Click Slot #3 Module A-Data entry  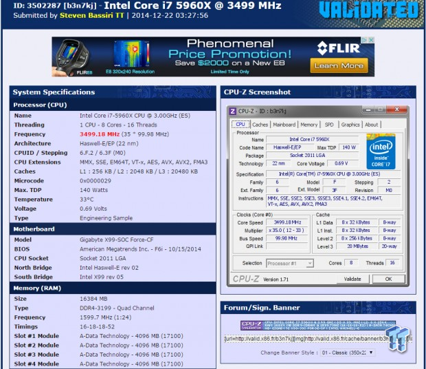pos(131,355)
